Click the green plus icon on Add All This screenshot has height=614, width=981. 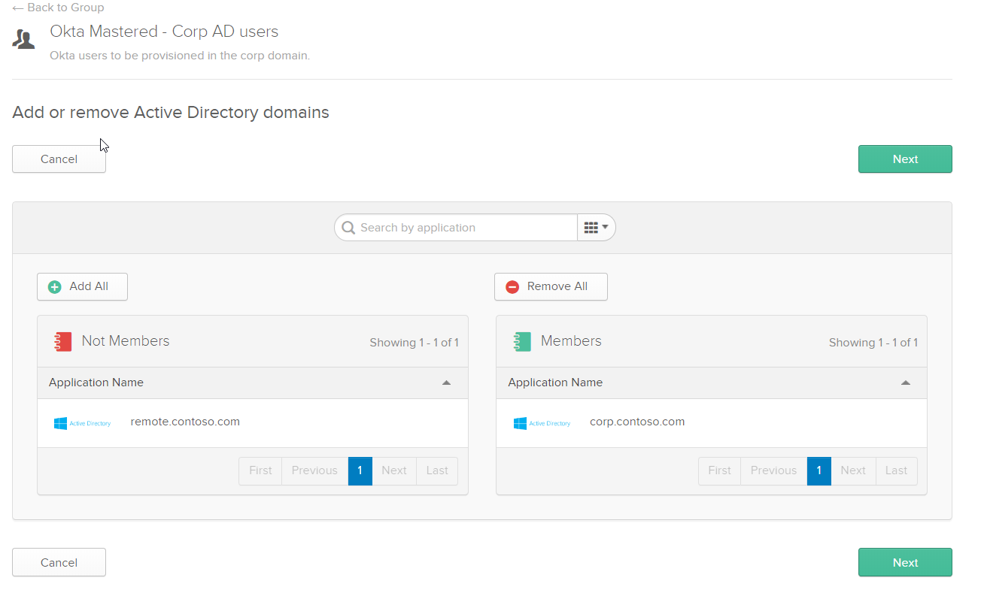(55, 287)
